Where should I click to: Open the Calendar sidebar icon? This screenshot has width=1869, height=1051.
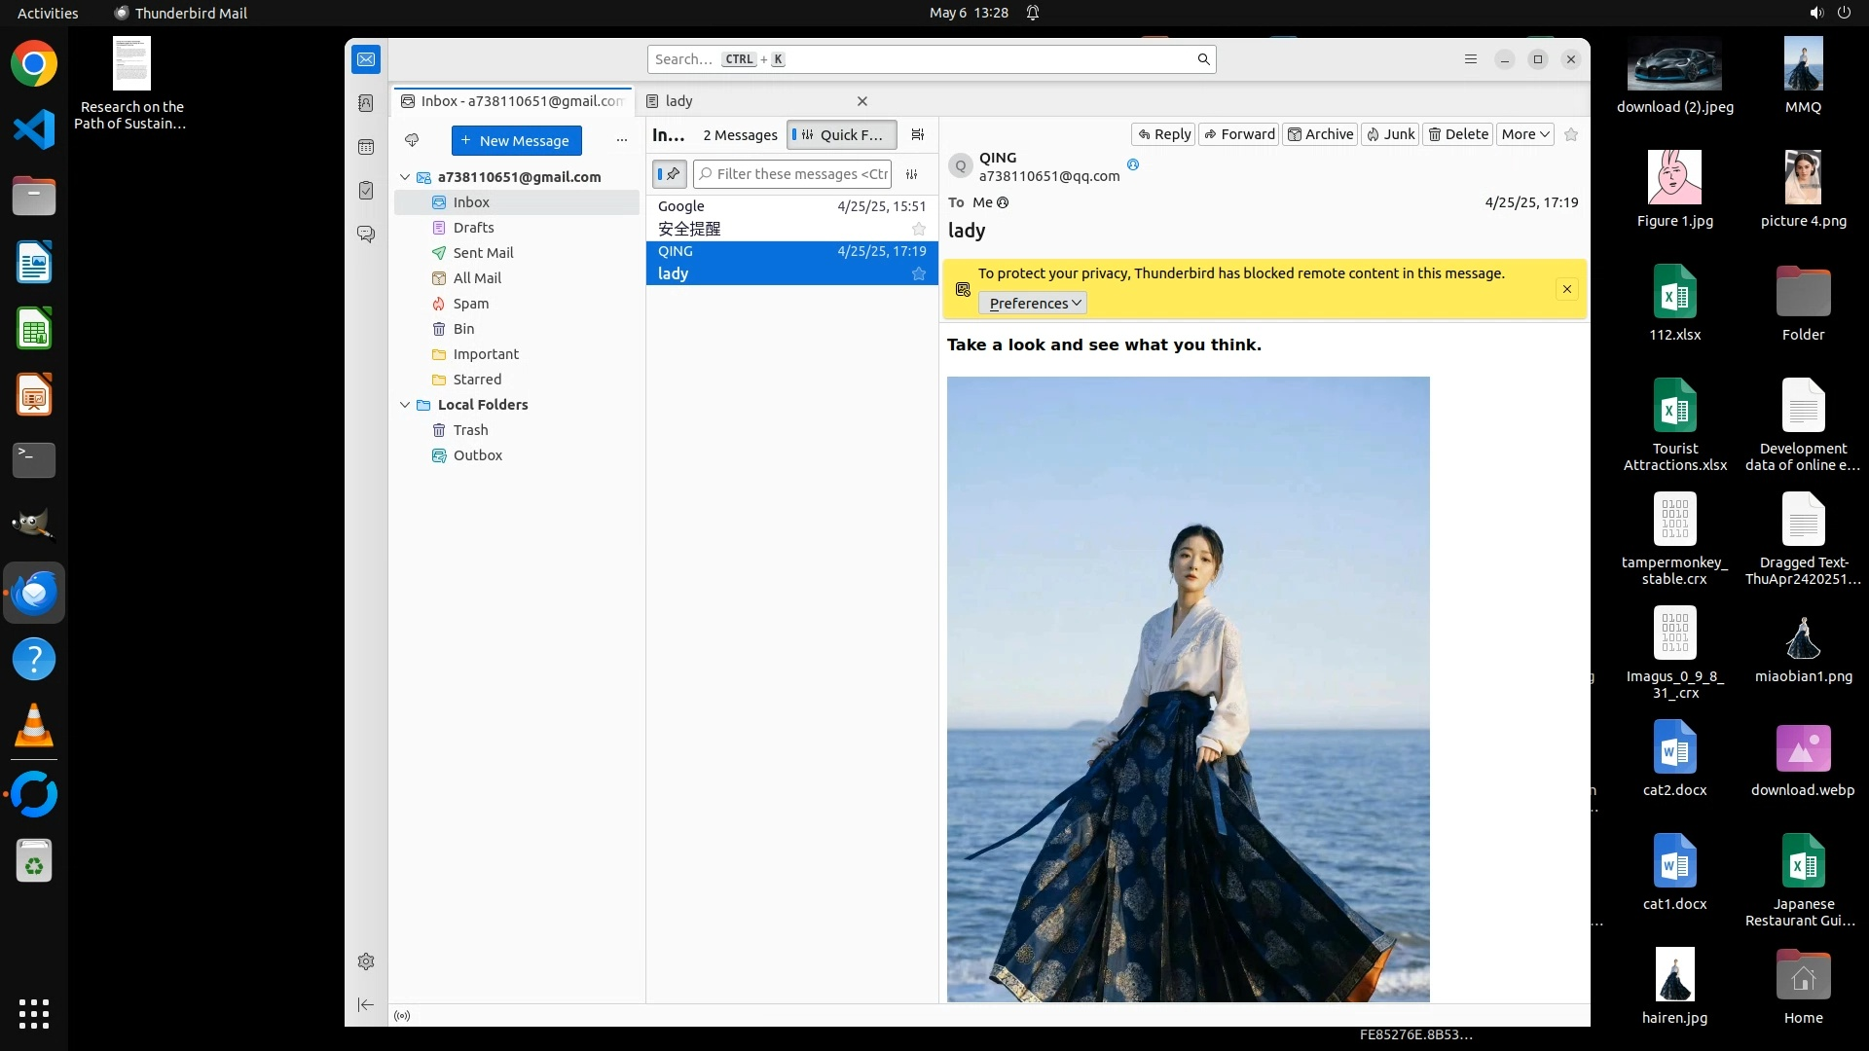click(366, 147)
